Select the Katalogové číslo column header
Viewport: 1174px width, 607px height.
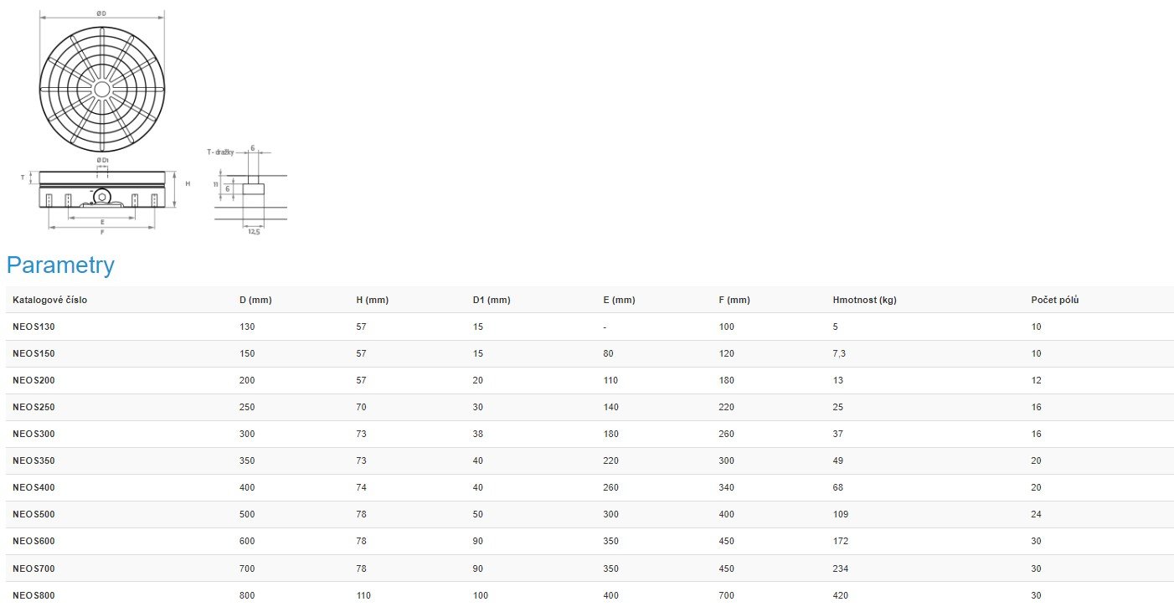(49, 300)
